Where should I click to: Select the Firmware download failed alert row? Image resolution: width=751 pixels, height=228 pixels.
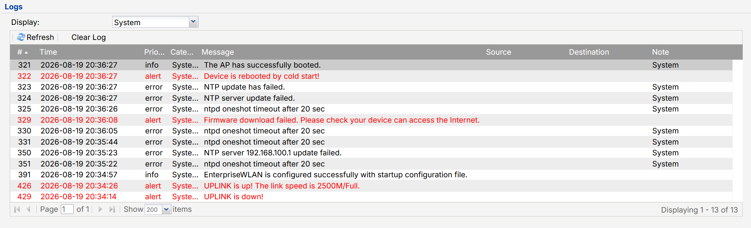(x=371, y=120)
